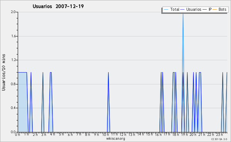Click the y-axis label "Usuarios/10 mins"
Image resolution: width=231 pixels, height=142 pixels.
tap(3, 72)
